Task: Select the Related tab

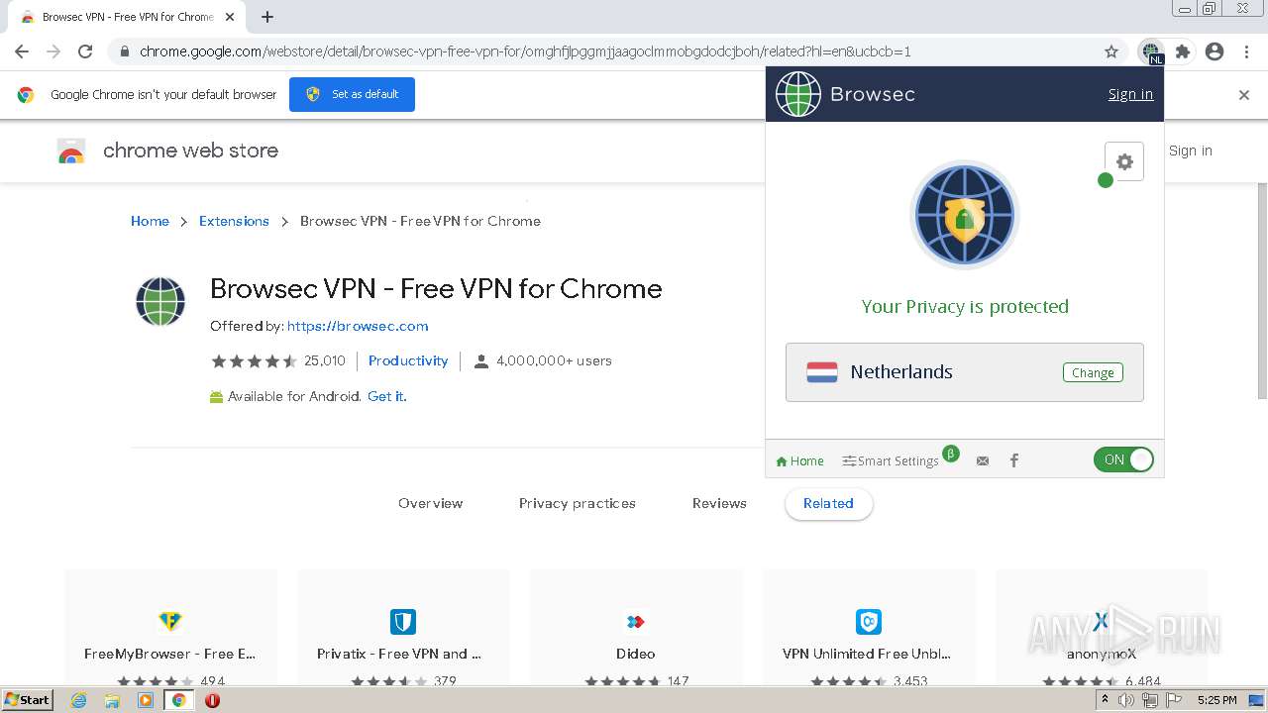Action: (x=828, y=503)
